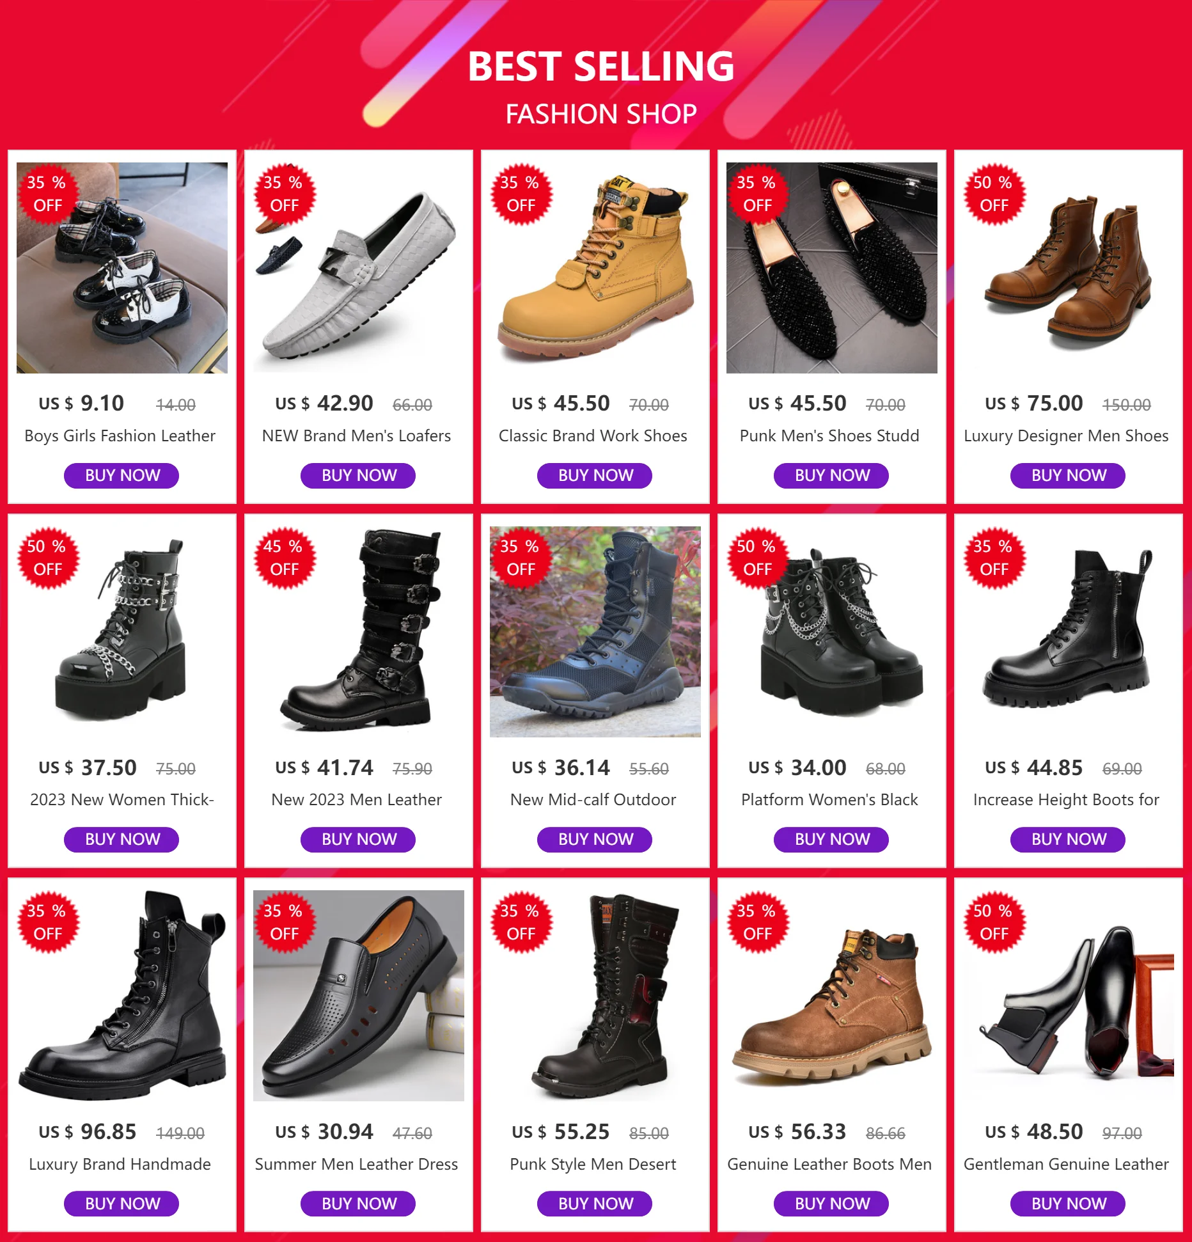
Task: View the Summer Men Leather Dress shoe photo
Action: pos(359,996)
